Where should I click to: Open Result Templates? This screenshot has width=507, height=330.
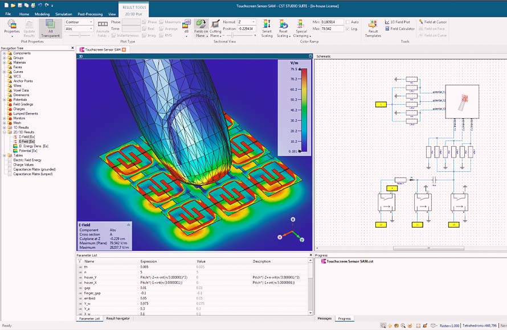coord(373,28)
